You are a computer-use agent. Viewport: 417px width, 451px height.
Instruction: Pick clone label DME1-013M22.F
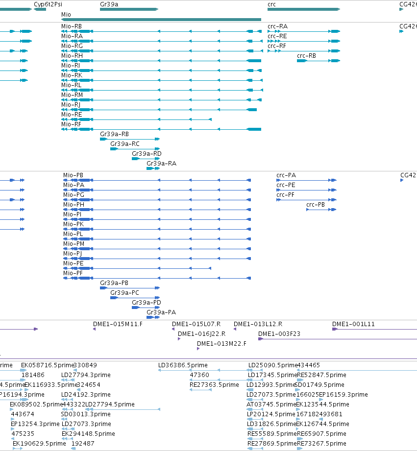(x=221, y=344)
